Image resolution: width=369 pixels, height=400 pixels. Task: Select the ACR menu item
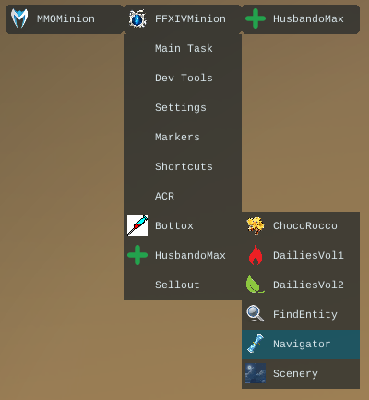pos(183,196)
